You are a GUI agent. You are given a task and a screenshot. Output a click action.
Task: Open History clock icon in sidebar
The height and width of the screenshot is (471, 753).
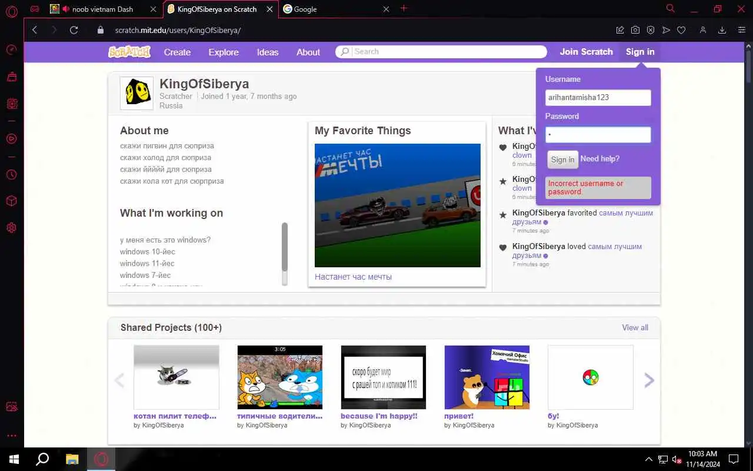click(x=11, y=175)
